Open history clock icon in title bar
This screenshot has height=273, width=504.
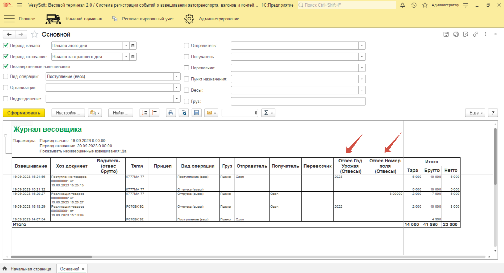tap(414, 5)
